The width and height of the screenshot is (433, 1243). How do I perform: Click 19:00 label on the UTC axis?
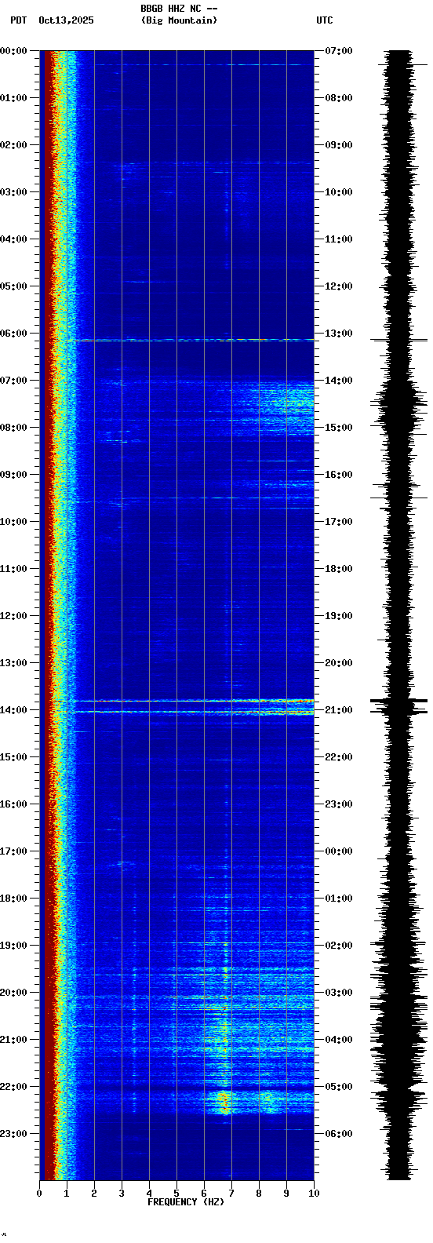(x=339, y=616)
